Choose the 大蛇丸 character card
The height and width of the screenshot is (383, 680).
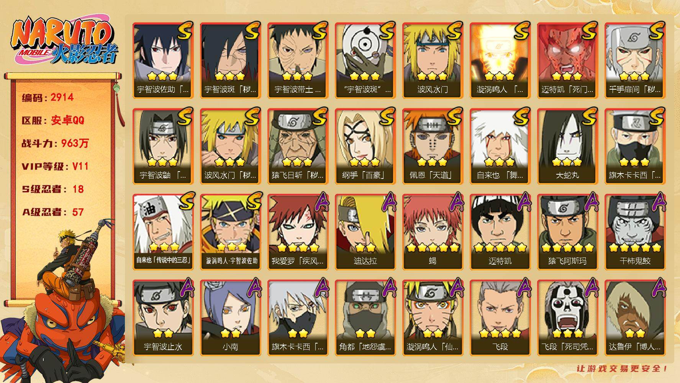[x=567, y=146]
